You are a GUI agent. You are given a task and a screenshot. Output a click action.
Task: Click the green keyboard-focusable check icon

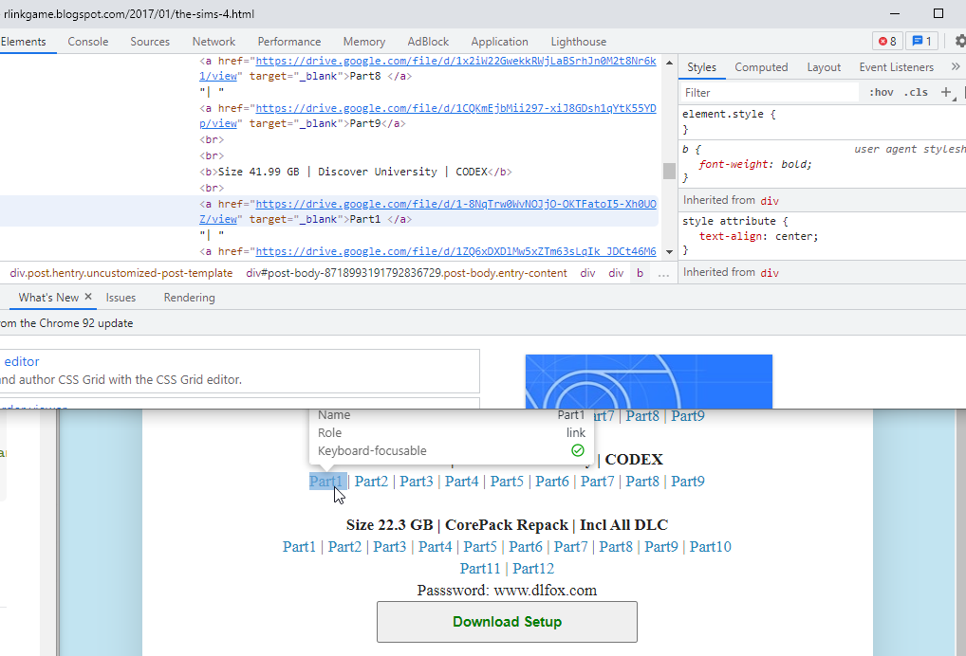[577, 450]
